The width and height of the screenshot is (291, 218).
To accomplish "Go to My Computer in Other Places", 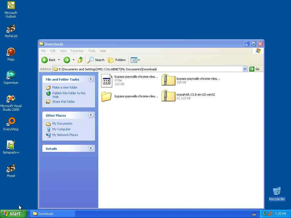I will [61, 129].
